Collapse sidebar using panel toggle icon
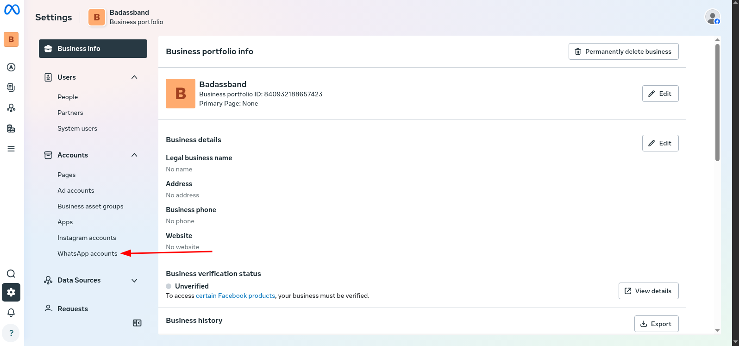Image resolution: width=739 pixels, height=346 pixels. [x=137, y=323]
